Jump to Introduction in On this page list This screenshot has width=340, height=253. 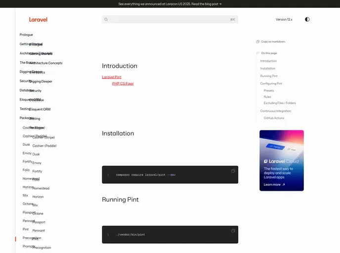pyautogui.click(x=268, y=61)
